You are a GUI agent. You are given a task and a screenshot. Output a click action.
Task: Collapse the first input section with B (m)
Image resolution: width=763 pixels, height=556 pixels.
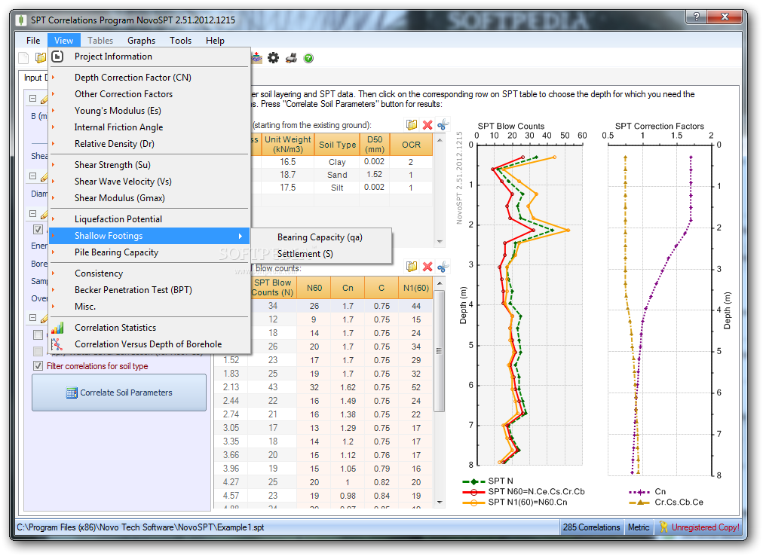coord(32,98)
